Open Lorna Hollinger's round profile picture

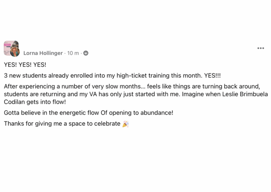click(x=15, y=52)
